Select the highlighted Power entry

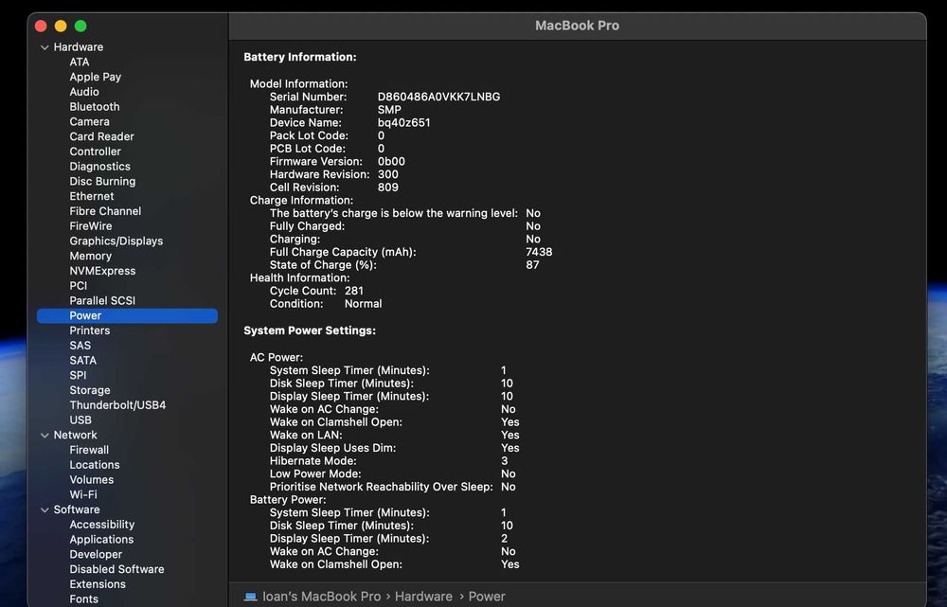click(127, 316)
